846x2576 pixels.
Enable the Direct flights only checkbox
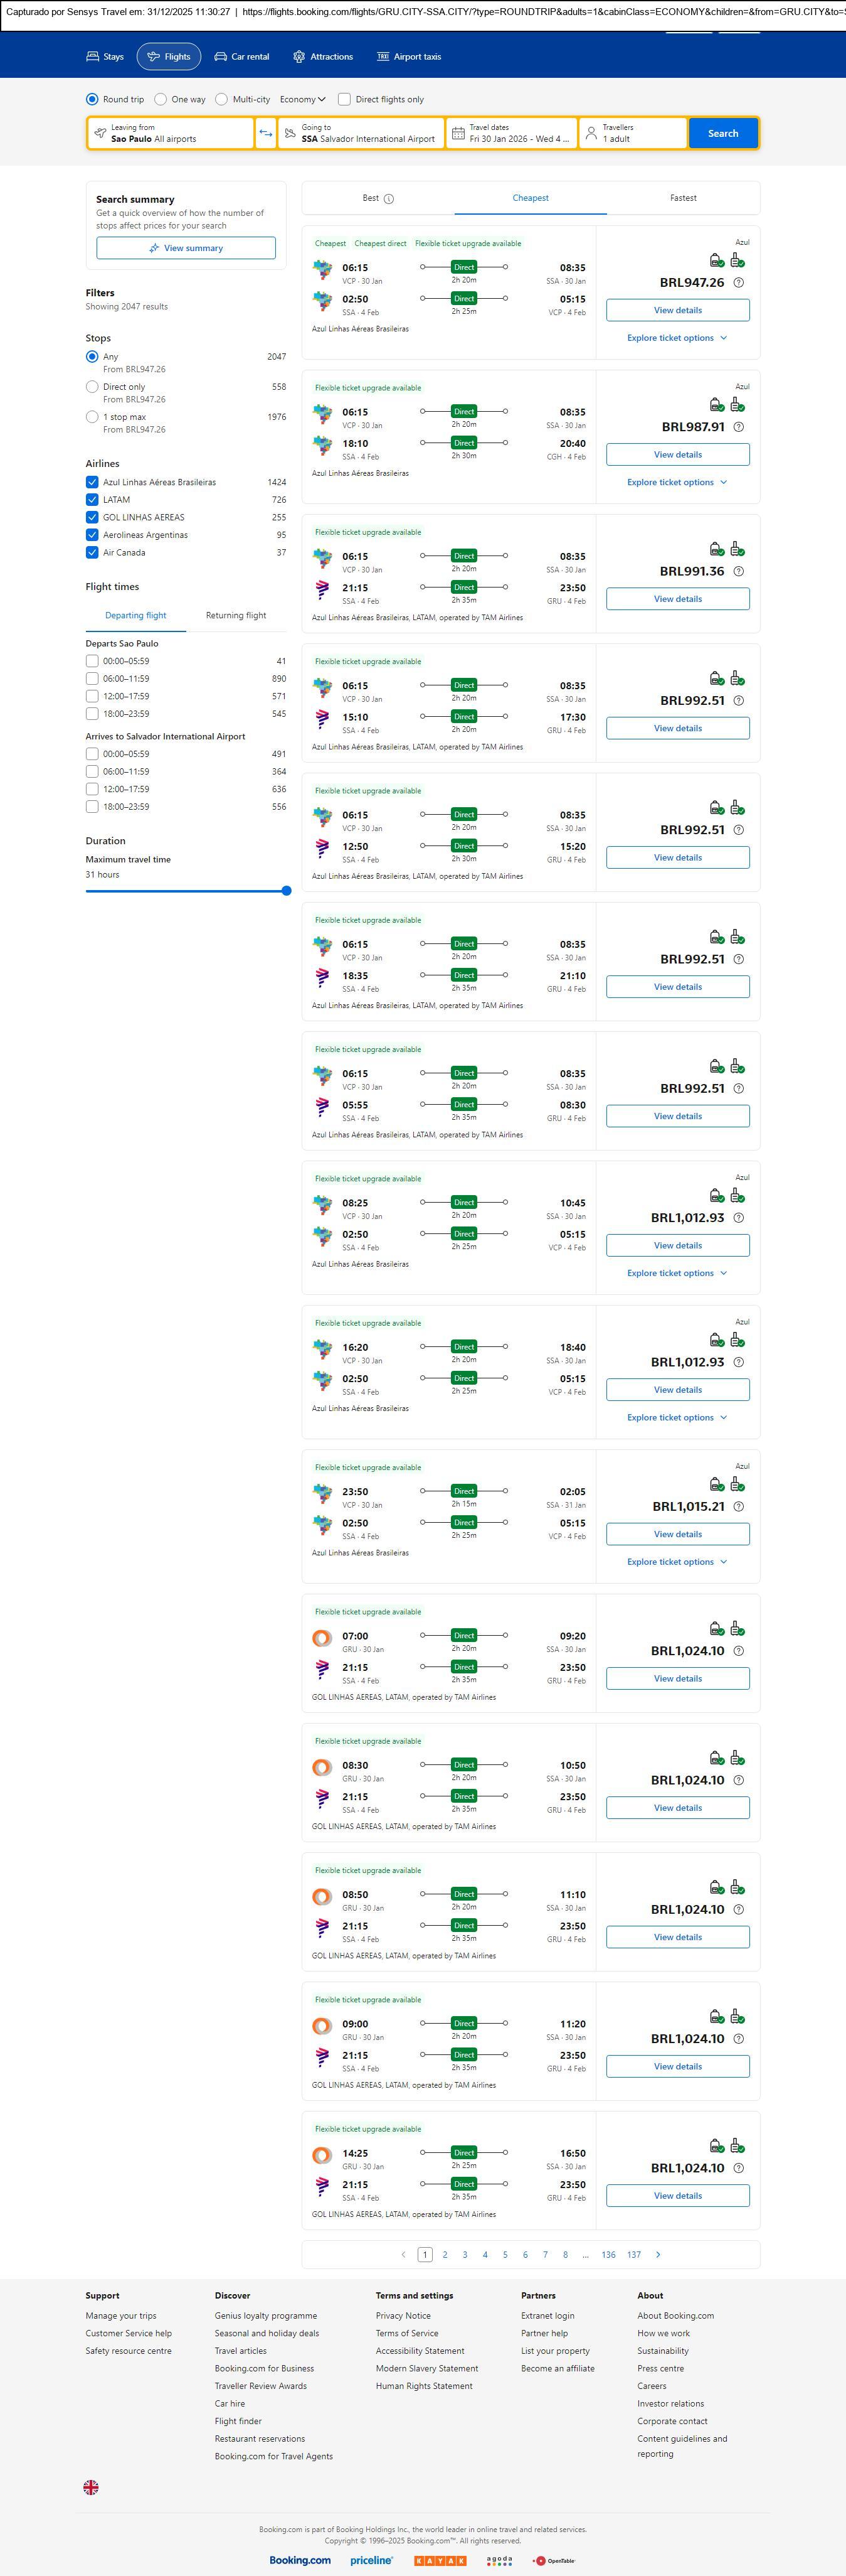point(344,99)
